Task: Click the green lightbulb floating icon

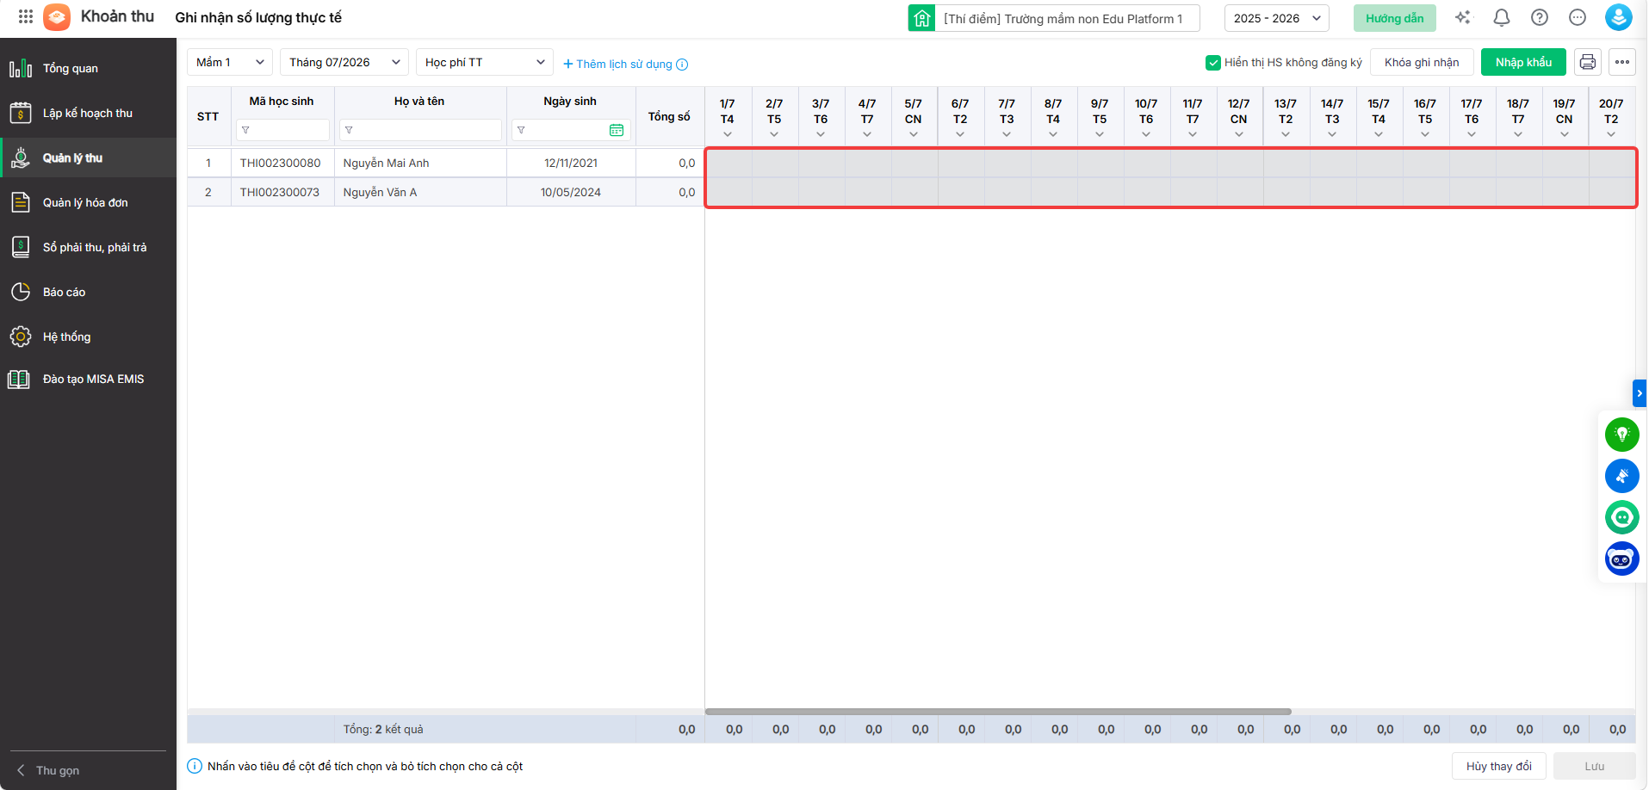Action: [x=1622, y=435]
